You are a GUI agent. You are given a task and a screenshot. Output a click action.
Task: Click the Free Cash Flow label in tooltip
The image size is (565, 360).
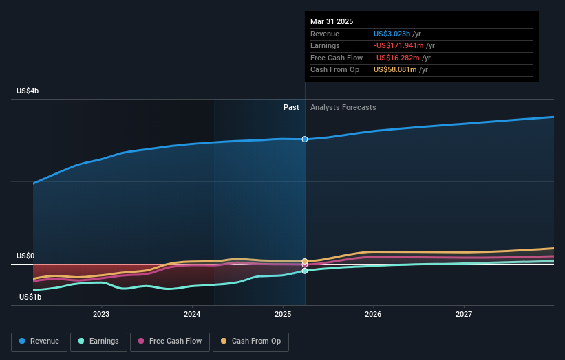pos(337,58)
